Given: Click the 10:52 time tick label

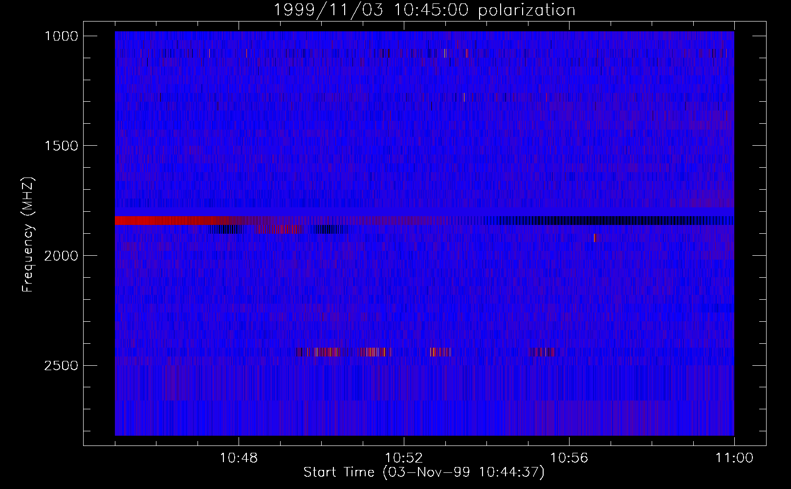Looking at the screenshot, I should pyautogui.click(x=404, y=458).
